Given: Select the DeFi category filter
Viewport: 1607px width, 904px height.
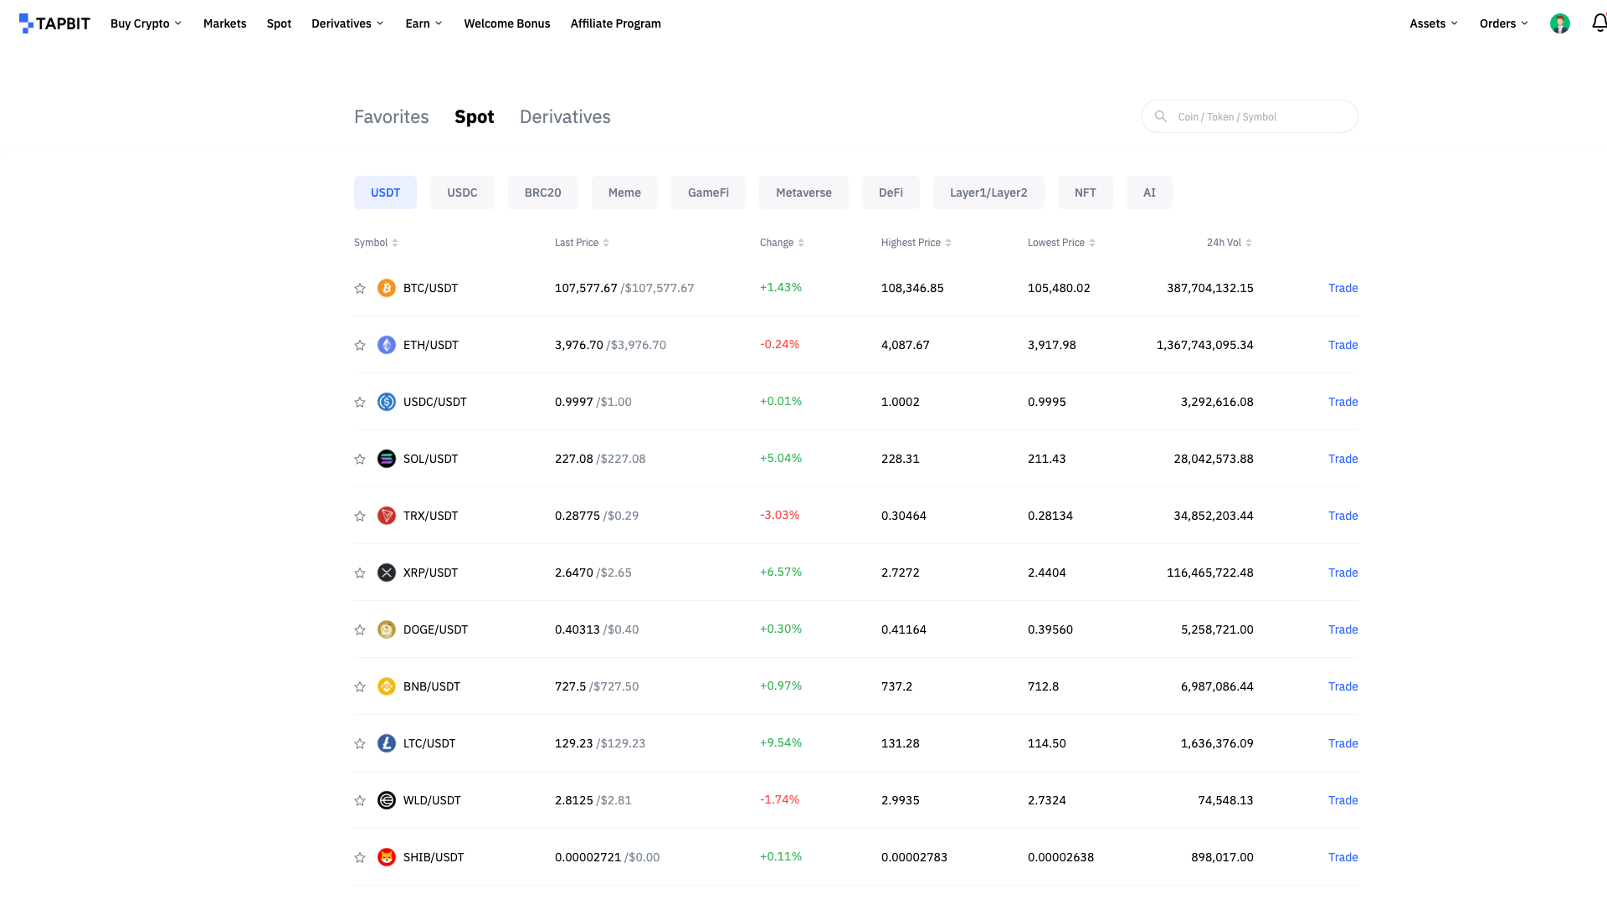Looking at the screenshot, I should pyautogui.click(x=891, y=193).
